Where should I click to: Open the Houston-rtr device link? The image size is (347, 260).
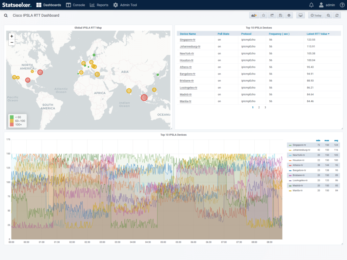tap(187, 60)
